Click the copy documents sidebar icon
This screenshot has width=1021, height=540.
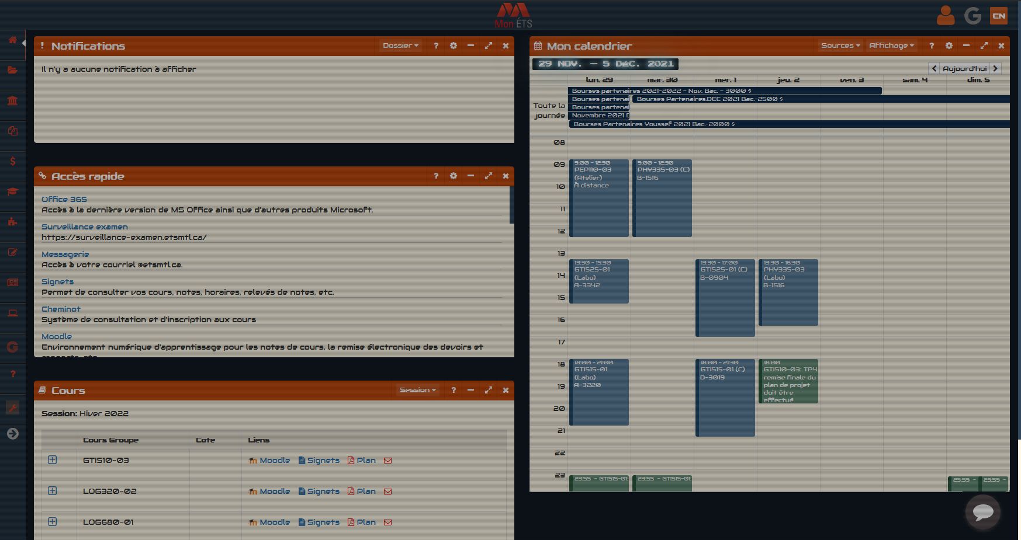(x=12, y=131)
